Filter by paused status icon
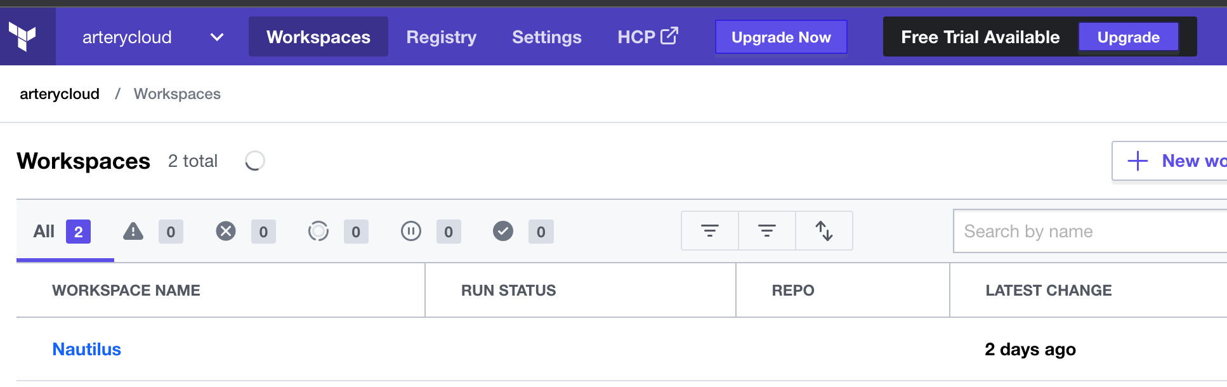This screenshot has height=387, width=1227. [411, 232]
